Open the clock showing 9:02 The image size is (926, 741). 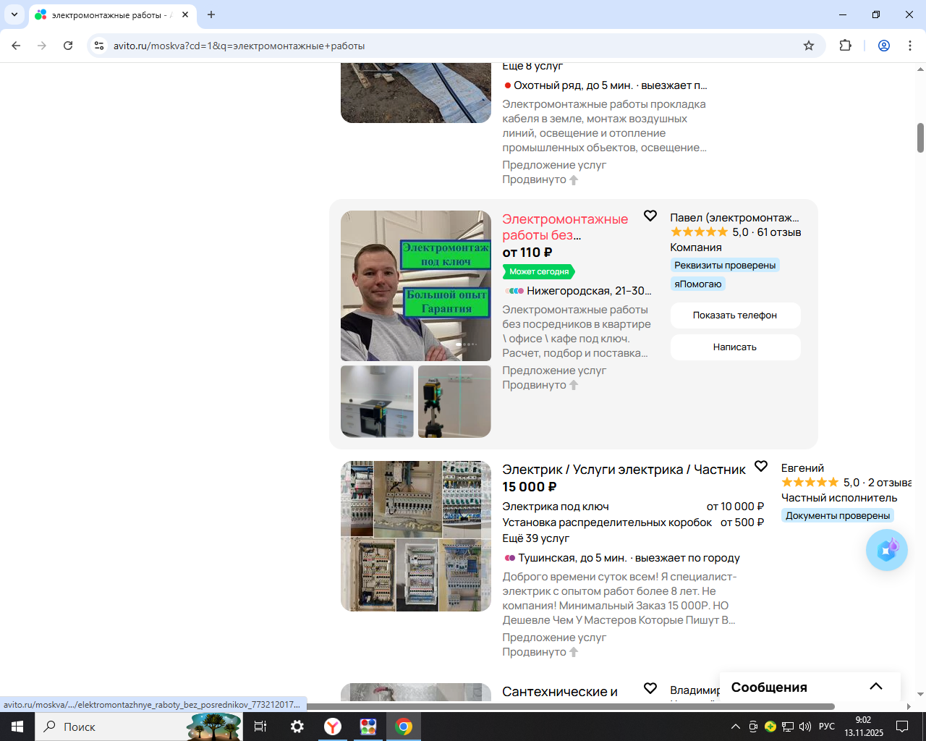click(864, 727)
